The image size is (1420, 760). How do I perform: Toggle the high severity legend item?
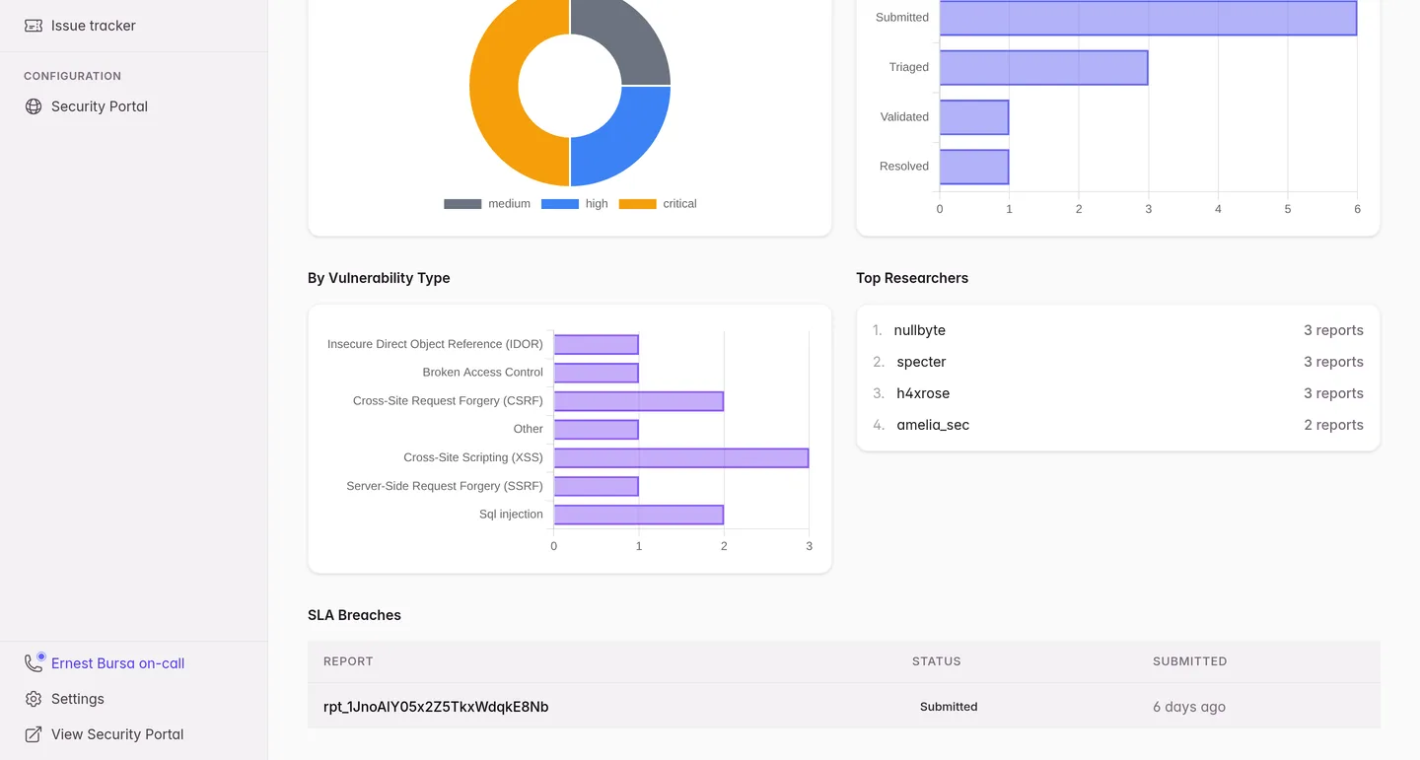575,204
